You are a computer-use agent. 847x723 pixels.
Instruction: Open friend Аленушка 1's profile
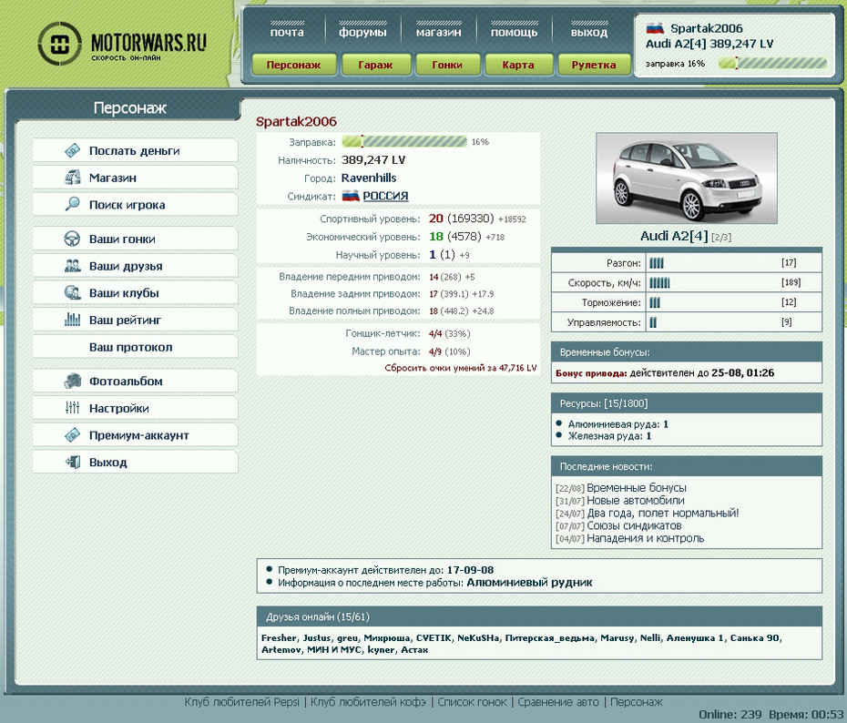695,637
